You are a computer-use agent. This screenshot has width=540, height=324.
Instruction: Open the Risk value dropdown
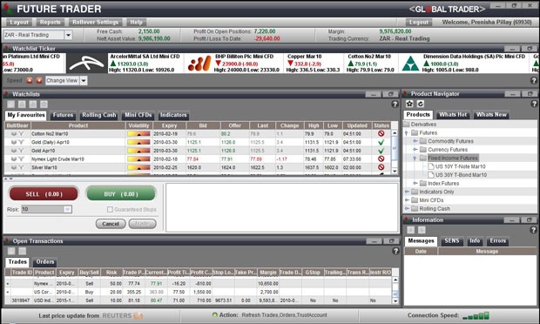(x=68, y=209)
